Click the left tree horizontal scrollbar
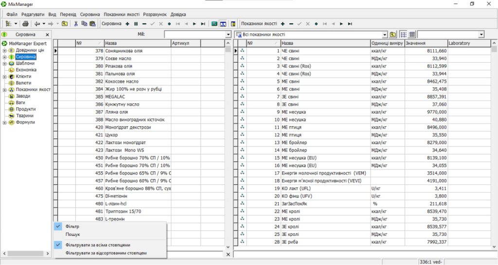This screenshot has height=265, width=498. (x=25, y=253)
